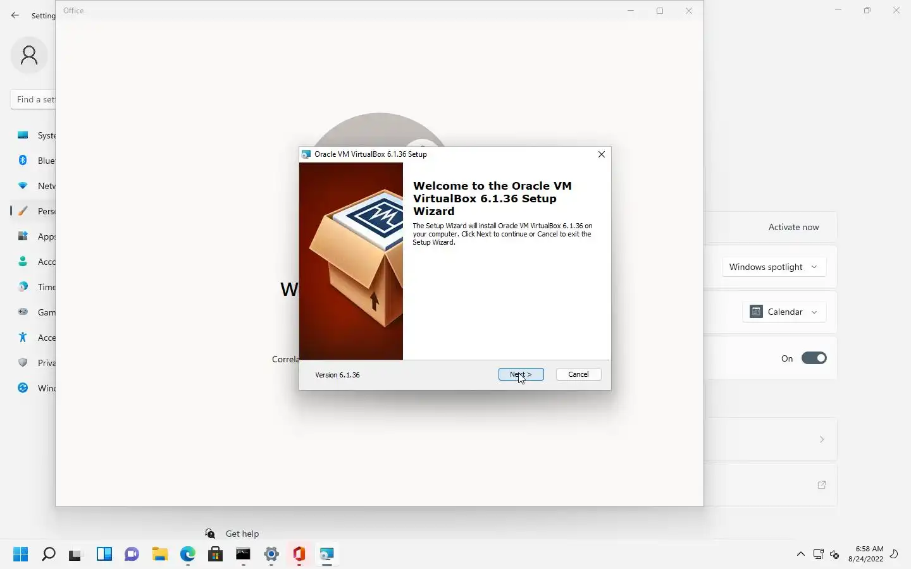Turn off the 'On' toggle switch in Settings
The height and width of the screenshot is (569, 911).
(x=814, y=358)
